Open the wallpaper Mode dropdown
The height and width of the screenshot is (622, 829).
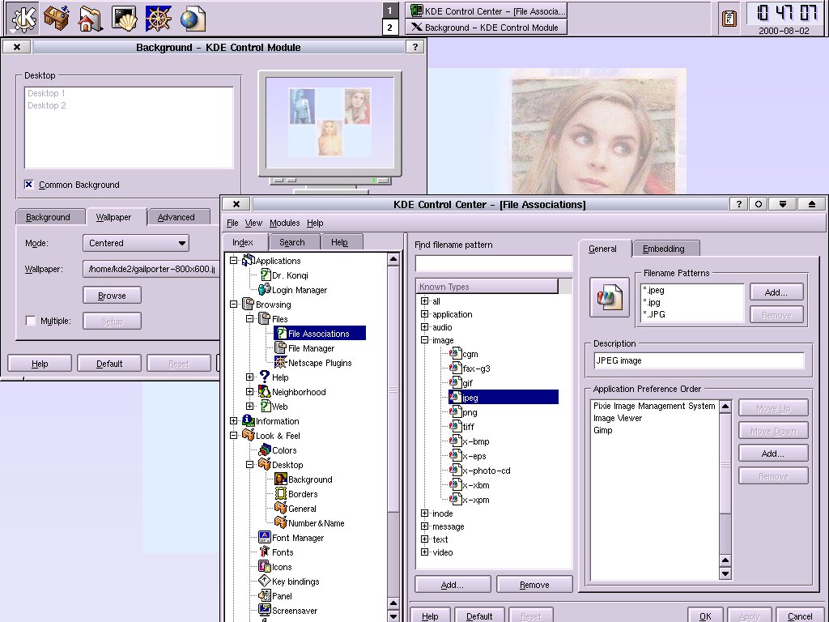(136, 243)
